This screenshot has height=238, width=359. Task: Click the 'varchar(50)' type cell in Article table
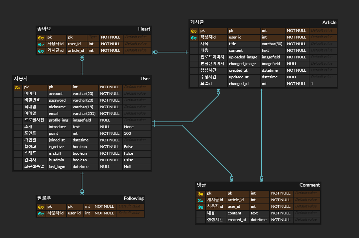pos(273,44)
